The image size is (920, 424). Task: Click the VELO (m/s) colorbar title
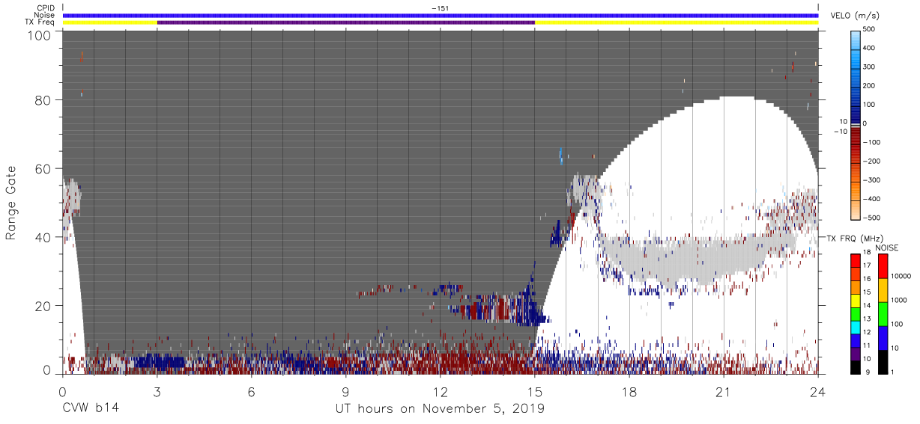coord(856,15)
